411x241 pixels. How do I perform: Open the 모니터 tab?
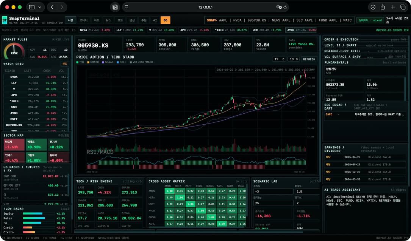(x=84, y=20)
